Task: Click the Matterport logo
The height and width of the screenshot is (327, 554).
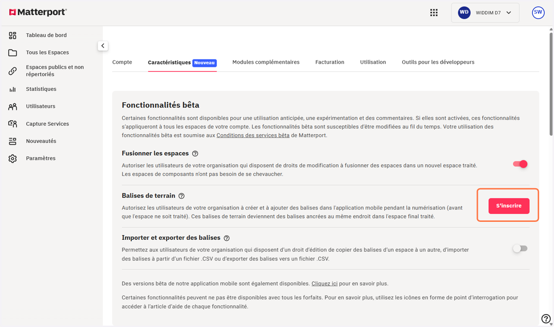Action: pyautogui.click(x=38, y=12)
